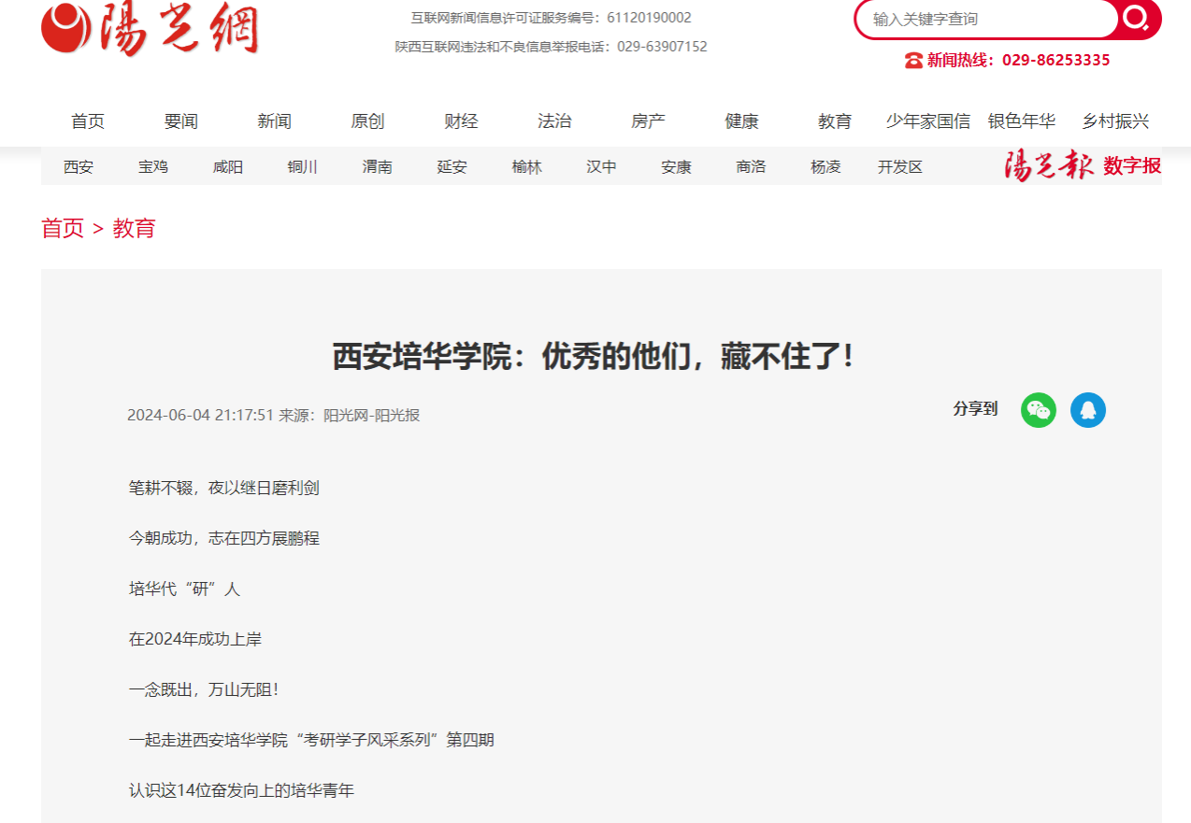Image resolution: width=1191 pixels, height=823 pixels.
Task: Select 少年家国信 in the main navigation
Action: click(927, 121)
